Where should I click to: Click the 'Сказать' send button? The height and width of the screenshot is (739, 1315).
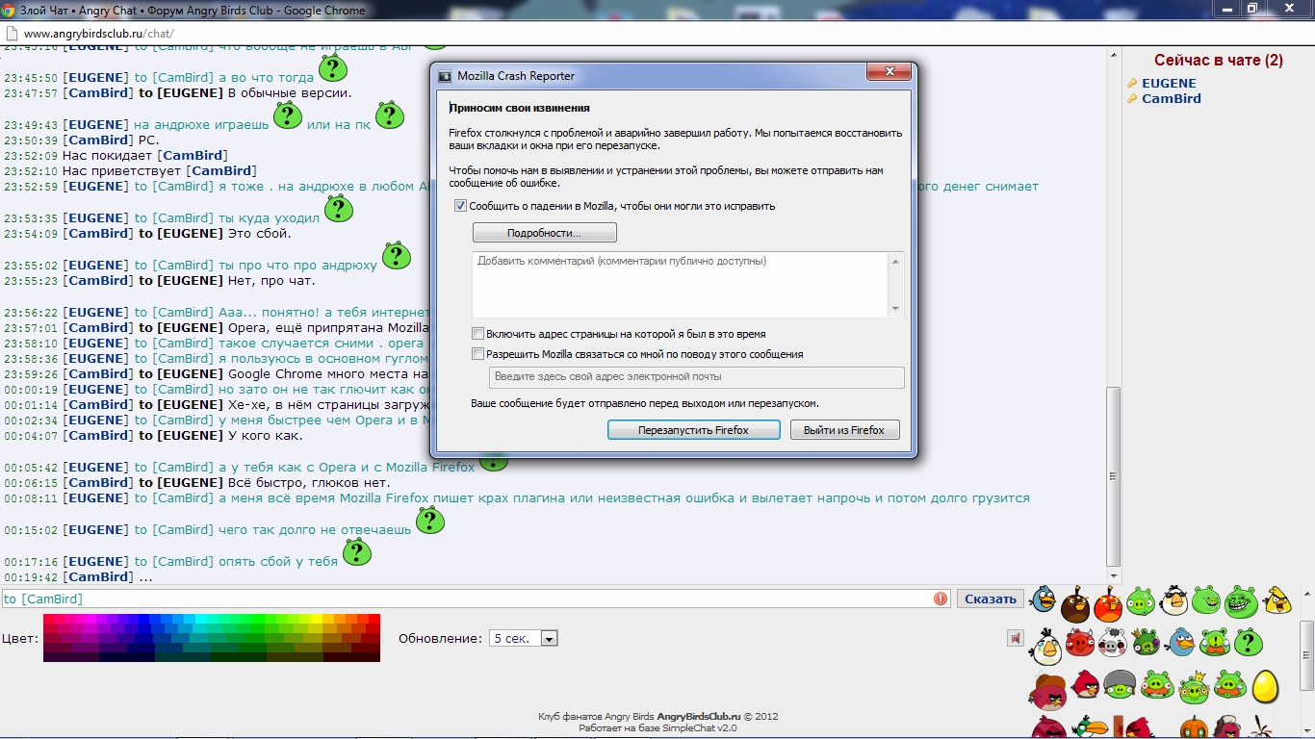991,599
